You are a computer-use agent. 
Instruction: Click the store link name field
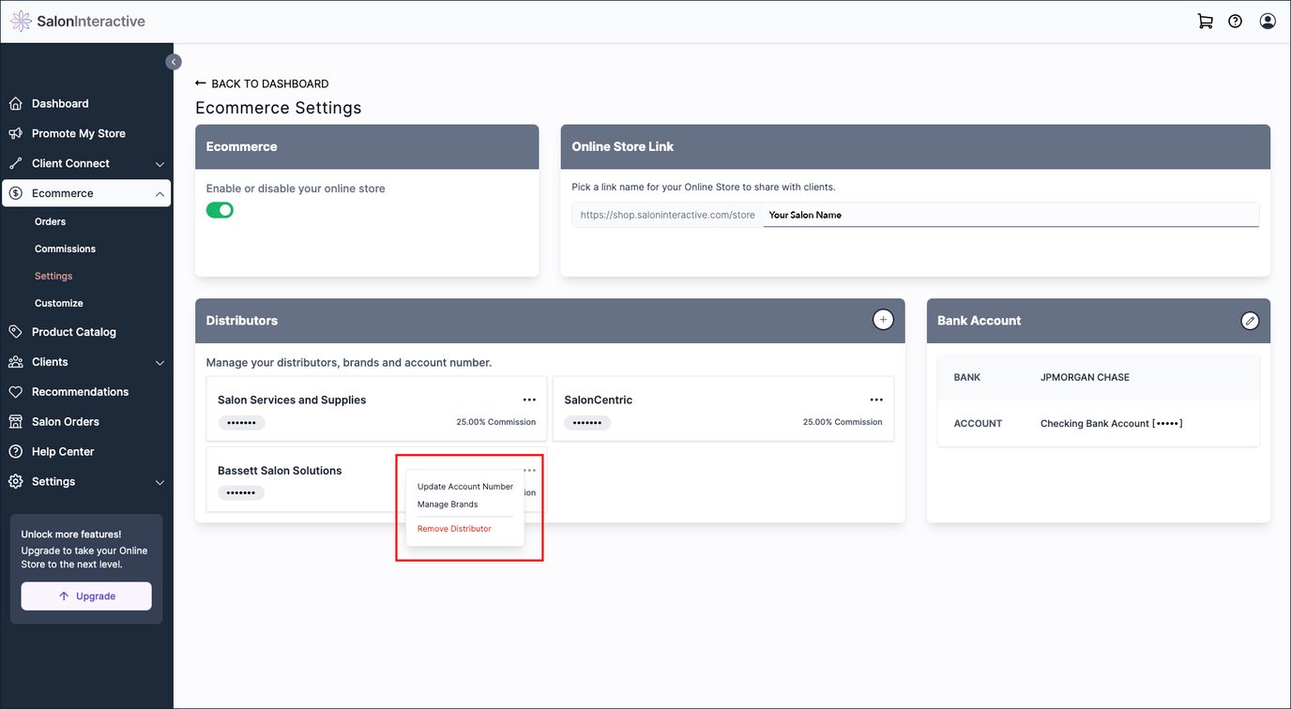coord(1010,215)
